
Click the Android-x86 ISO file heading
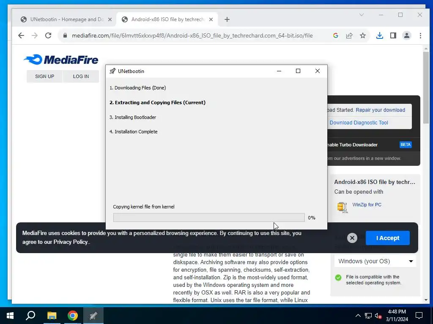pyautogui.click(x=375, y=182)
